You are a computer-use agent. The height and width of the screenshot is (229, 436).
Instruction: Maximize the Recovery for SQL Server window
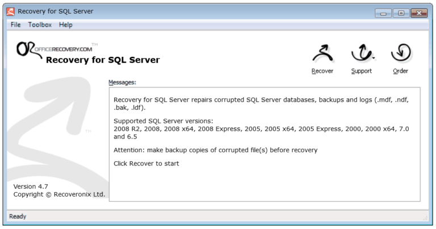[401, 13]
